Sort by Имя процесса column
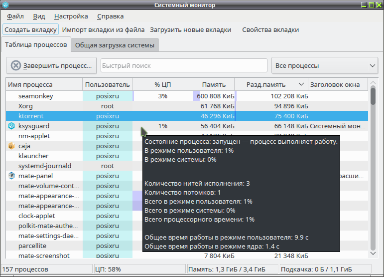384x277 pixels. [44, 85]
